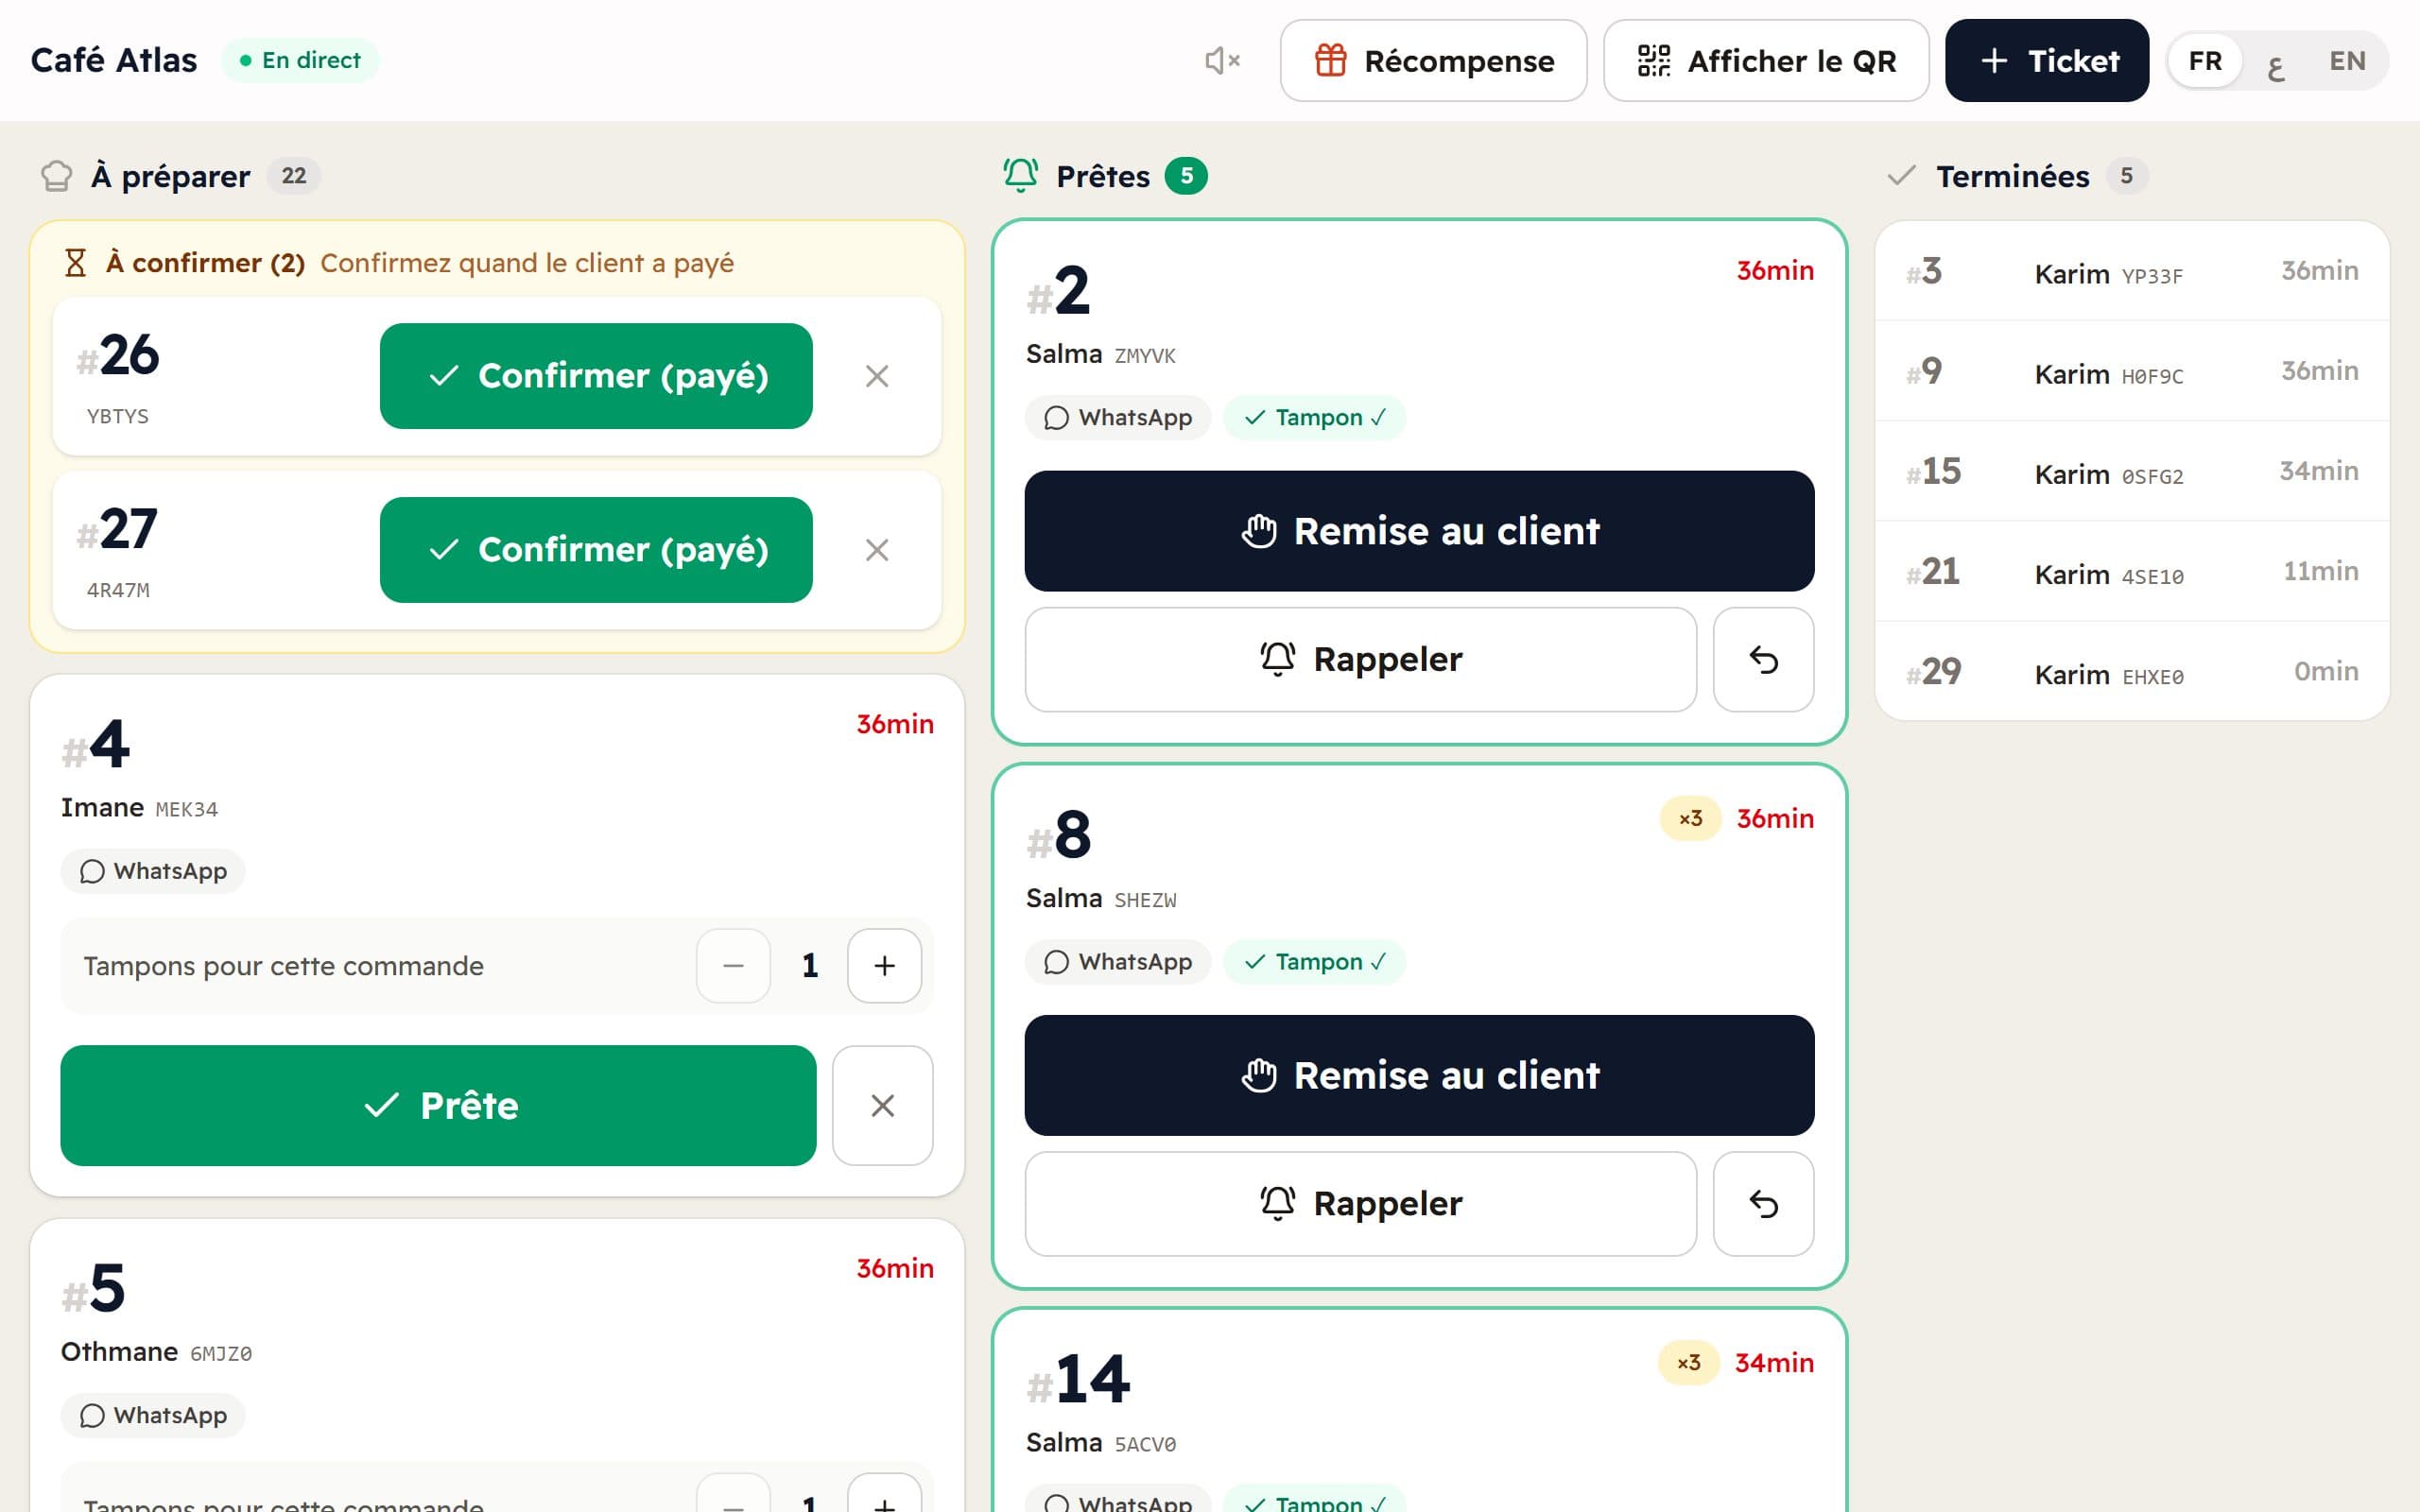Viewport: 2420px width, 1512px height.
Task: Undo ready status of order #8
Action: pos(1763,1204)
